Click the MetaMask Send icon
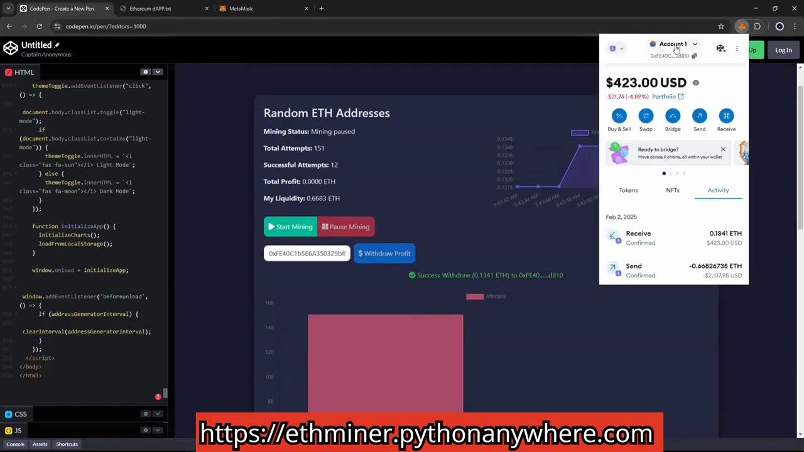Screen dimensions: 804x452 pos(699,116)
